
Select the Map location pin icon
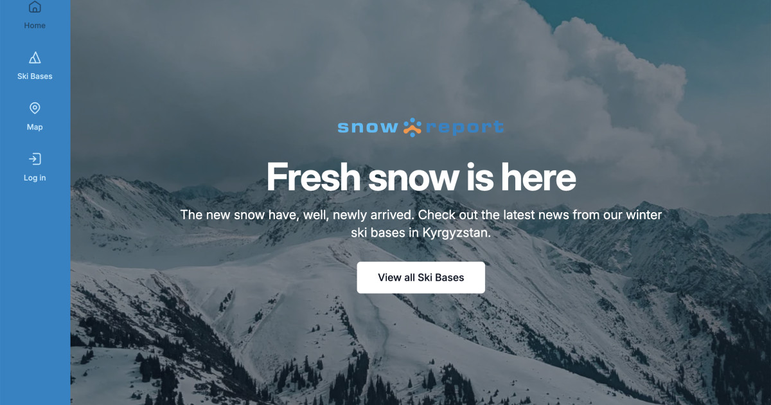(x=35, y=108)
